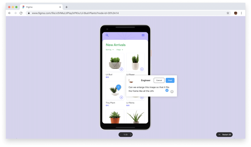Cancel the comment being written
Image resolution: width=251 pixels, height=147 pixels.
159,80
